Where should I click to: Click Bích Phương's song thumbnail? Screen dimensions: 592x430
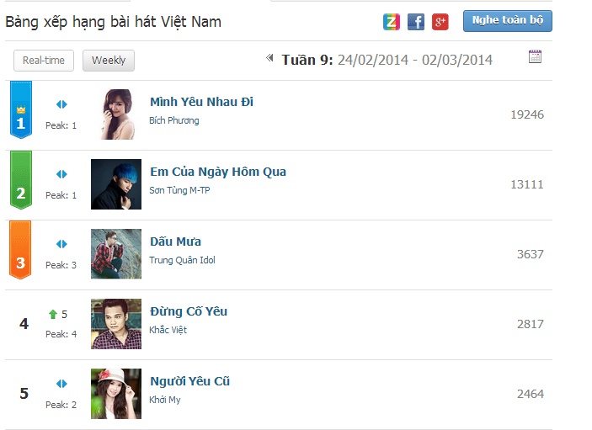[116, 114]
